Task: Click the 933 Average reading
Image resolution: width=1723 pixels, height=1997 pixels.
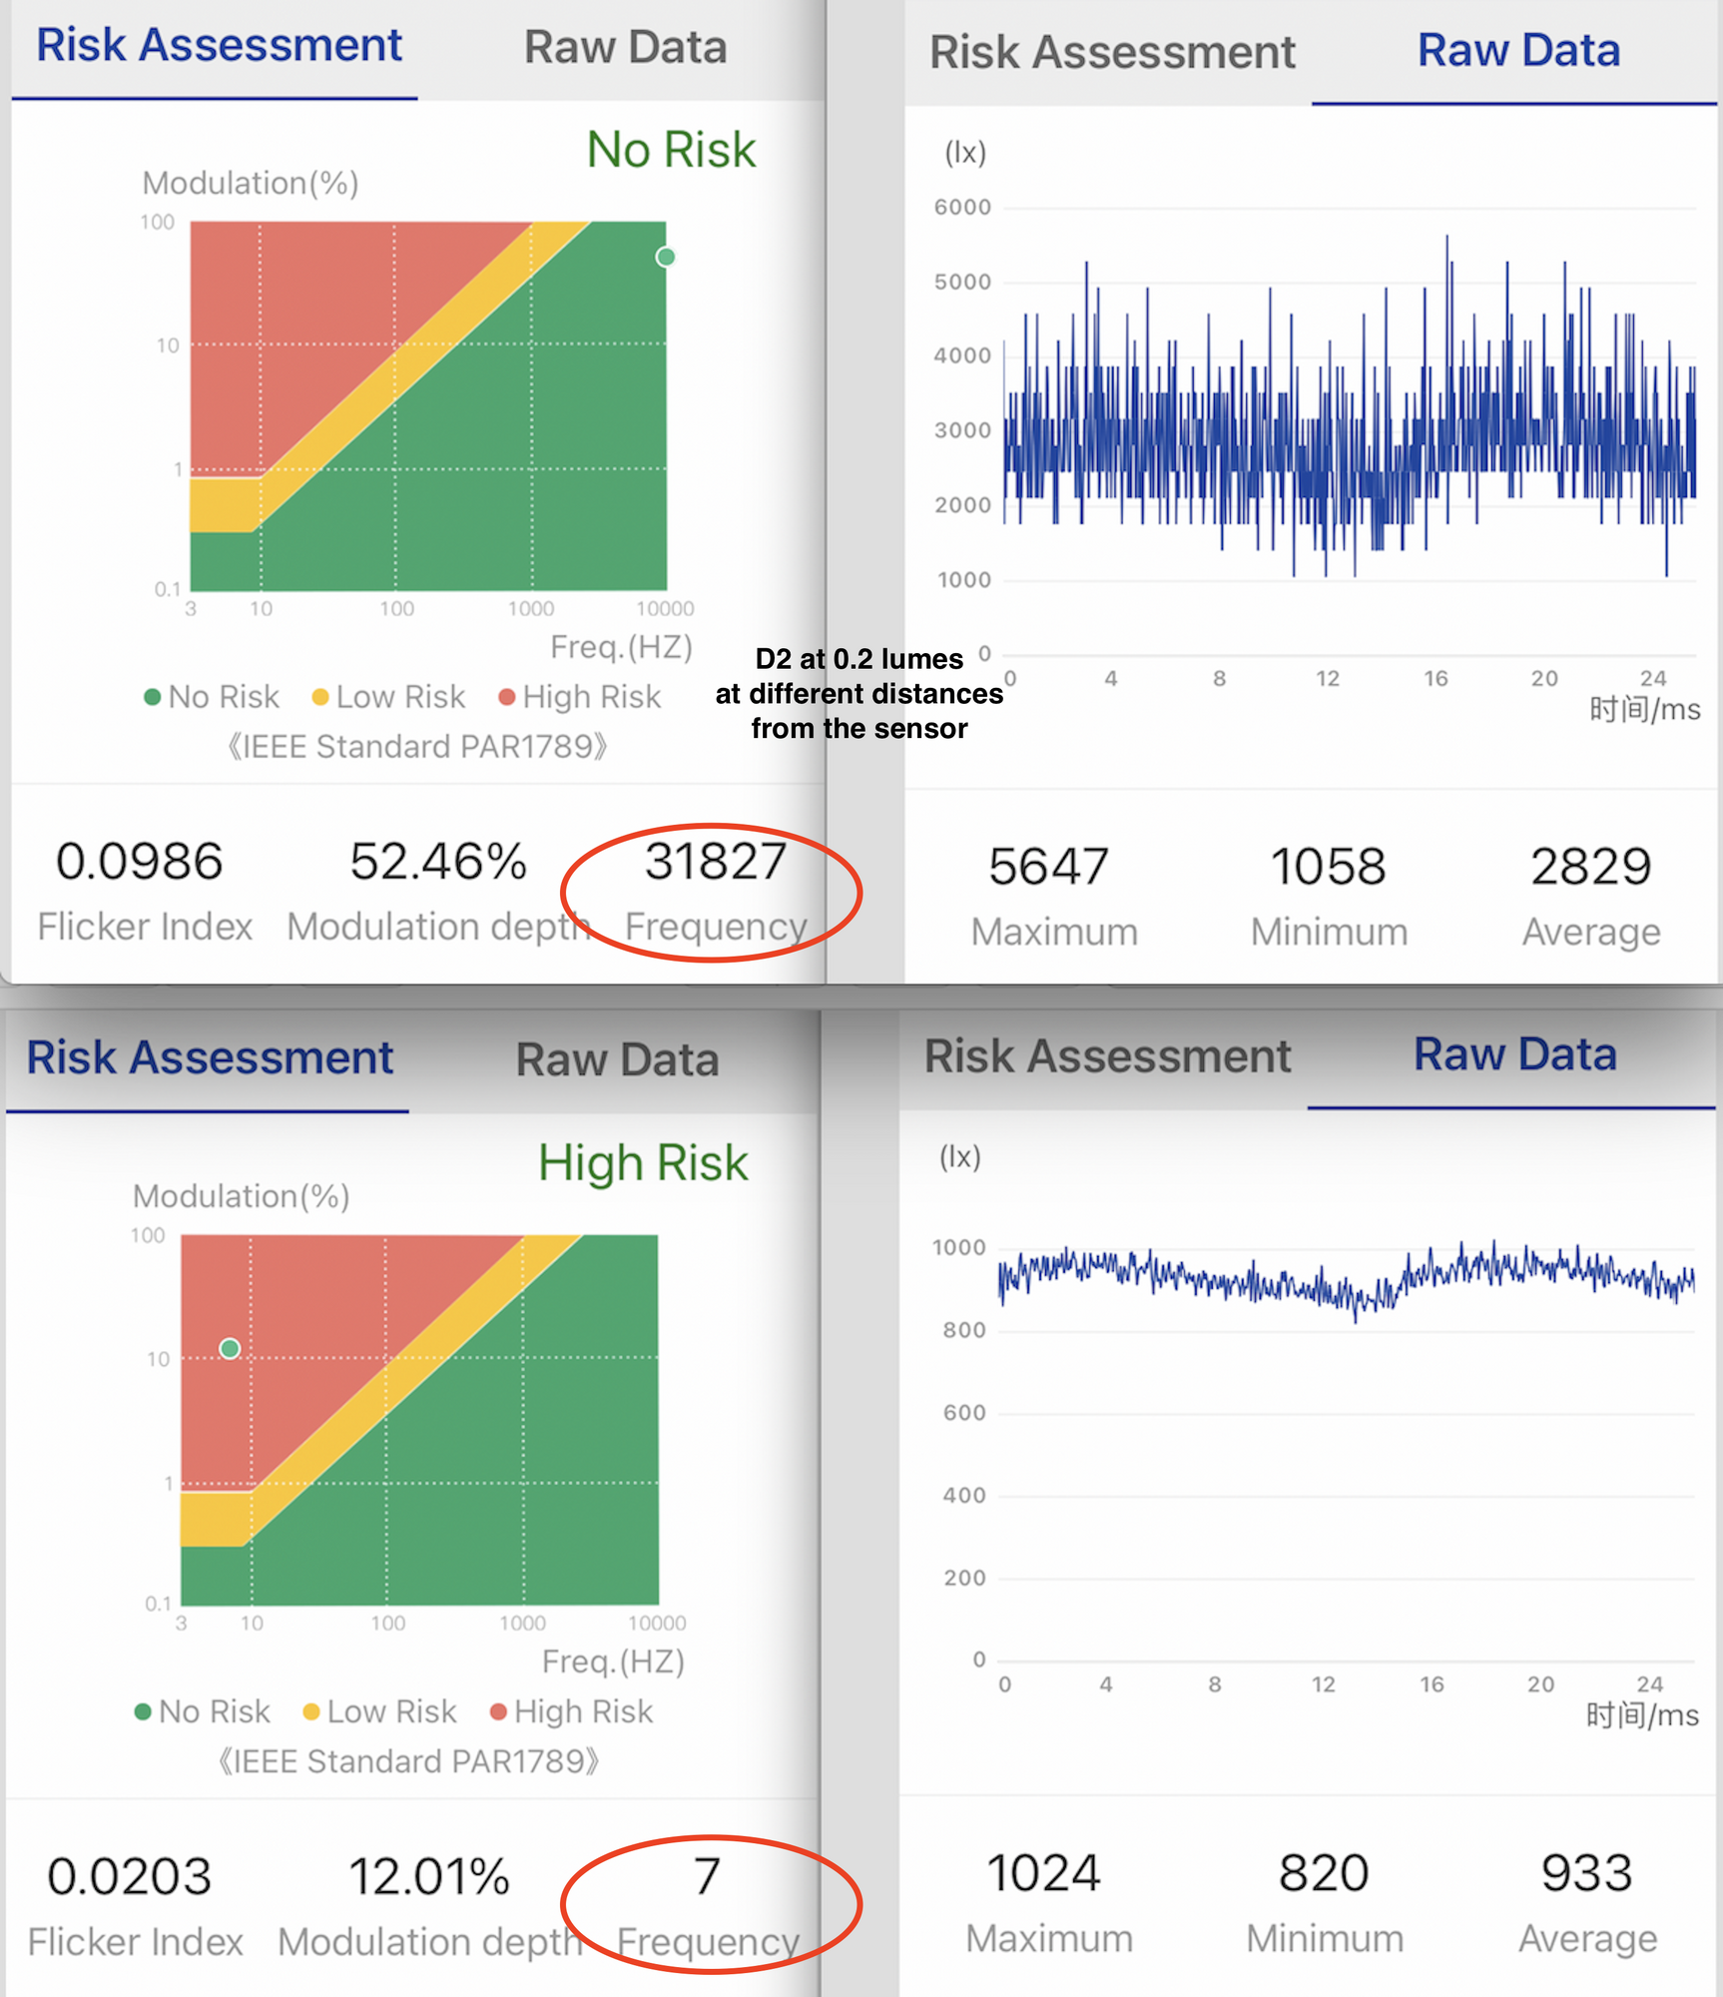Action: point(1586,1873)
